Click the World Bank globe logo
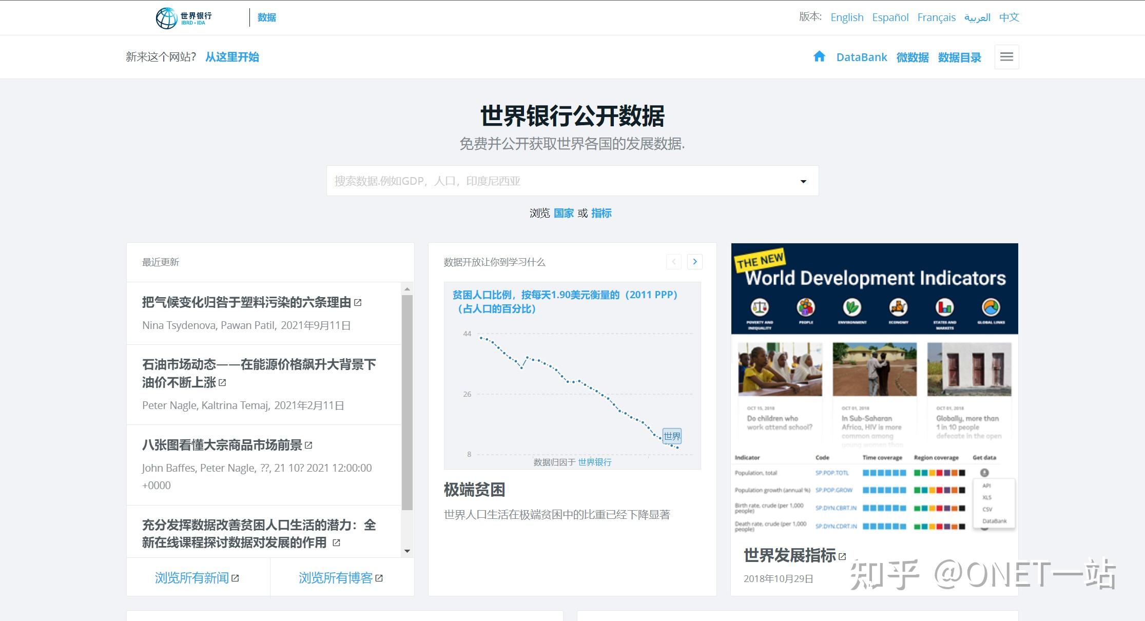Screen dimensions: 1145x621 coord(166,18)
